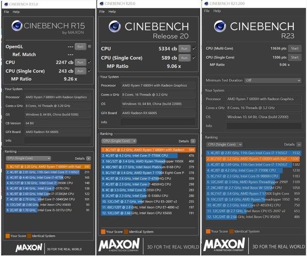
Task: Toggle the R20 CPU Single Core checkbox
Action: 194,58
